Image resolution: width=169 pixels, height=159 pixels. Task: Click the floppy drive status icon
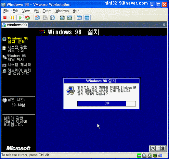(x=149, y=156)
